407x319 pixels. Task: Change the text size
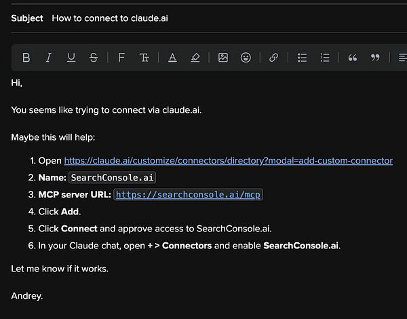tap(144, 58)
